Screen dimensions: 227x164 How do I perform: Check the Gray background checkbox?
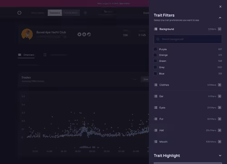pos(155,67)
